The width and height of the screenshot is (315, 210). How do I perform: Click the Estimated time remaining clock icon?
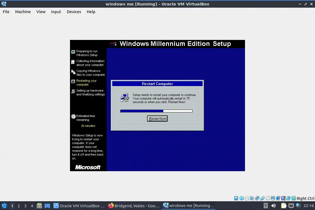coord(73,116)
